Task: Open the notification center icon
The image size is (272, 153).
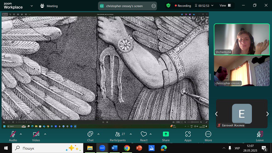Action: tap(264, 148)
